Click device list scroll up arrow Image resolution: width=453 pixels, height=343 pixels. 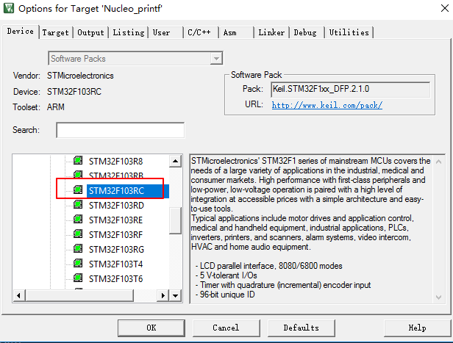[175, 161]
